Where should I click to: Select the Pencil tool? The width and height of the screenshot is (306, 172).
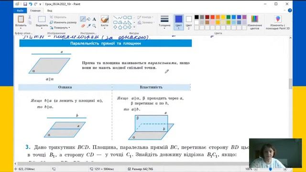(x=83, y=19)
